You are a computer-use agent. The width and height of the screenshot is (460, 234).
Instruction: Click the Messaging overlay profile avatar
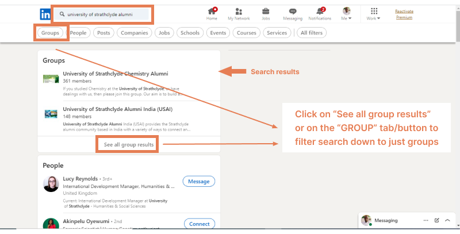(x=366, y=220)
